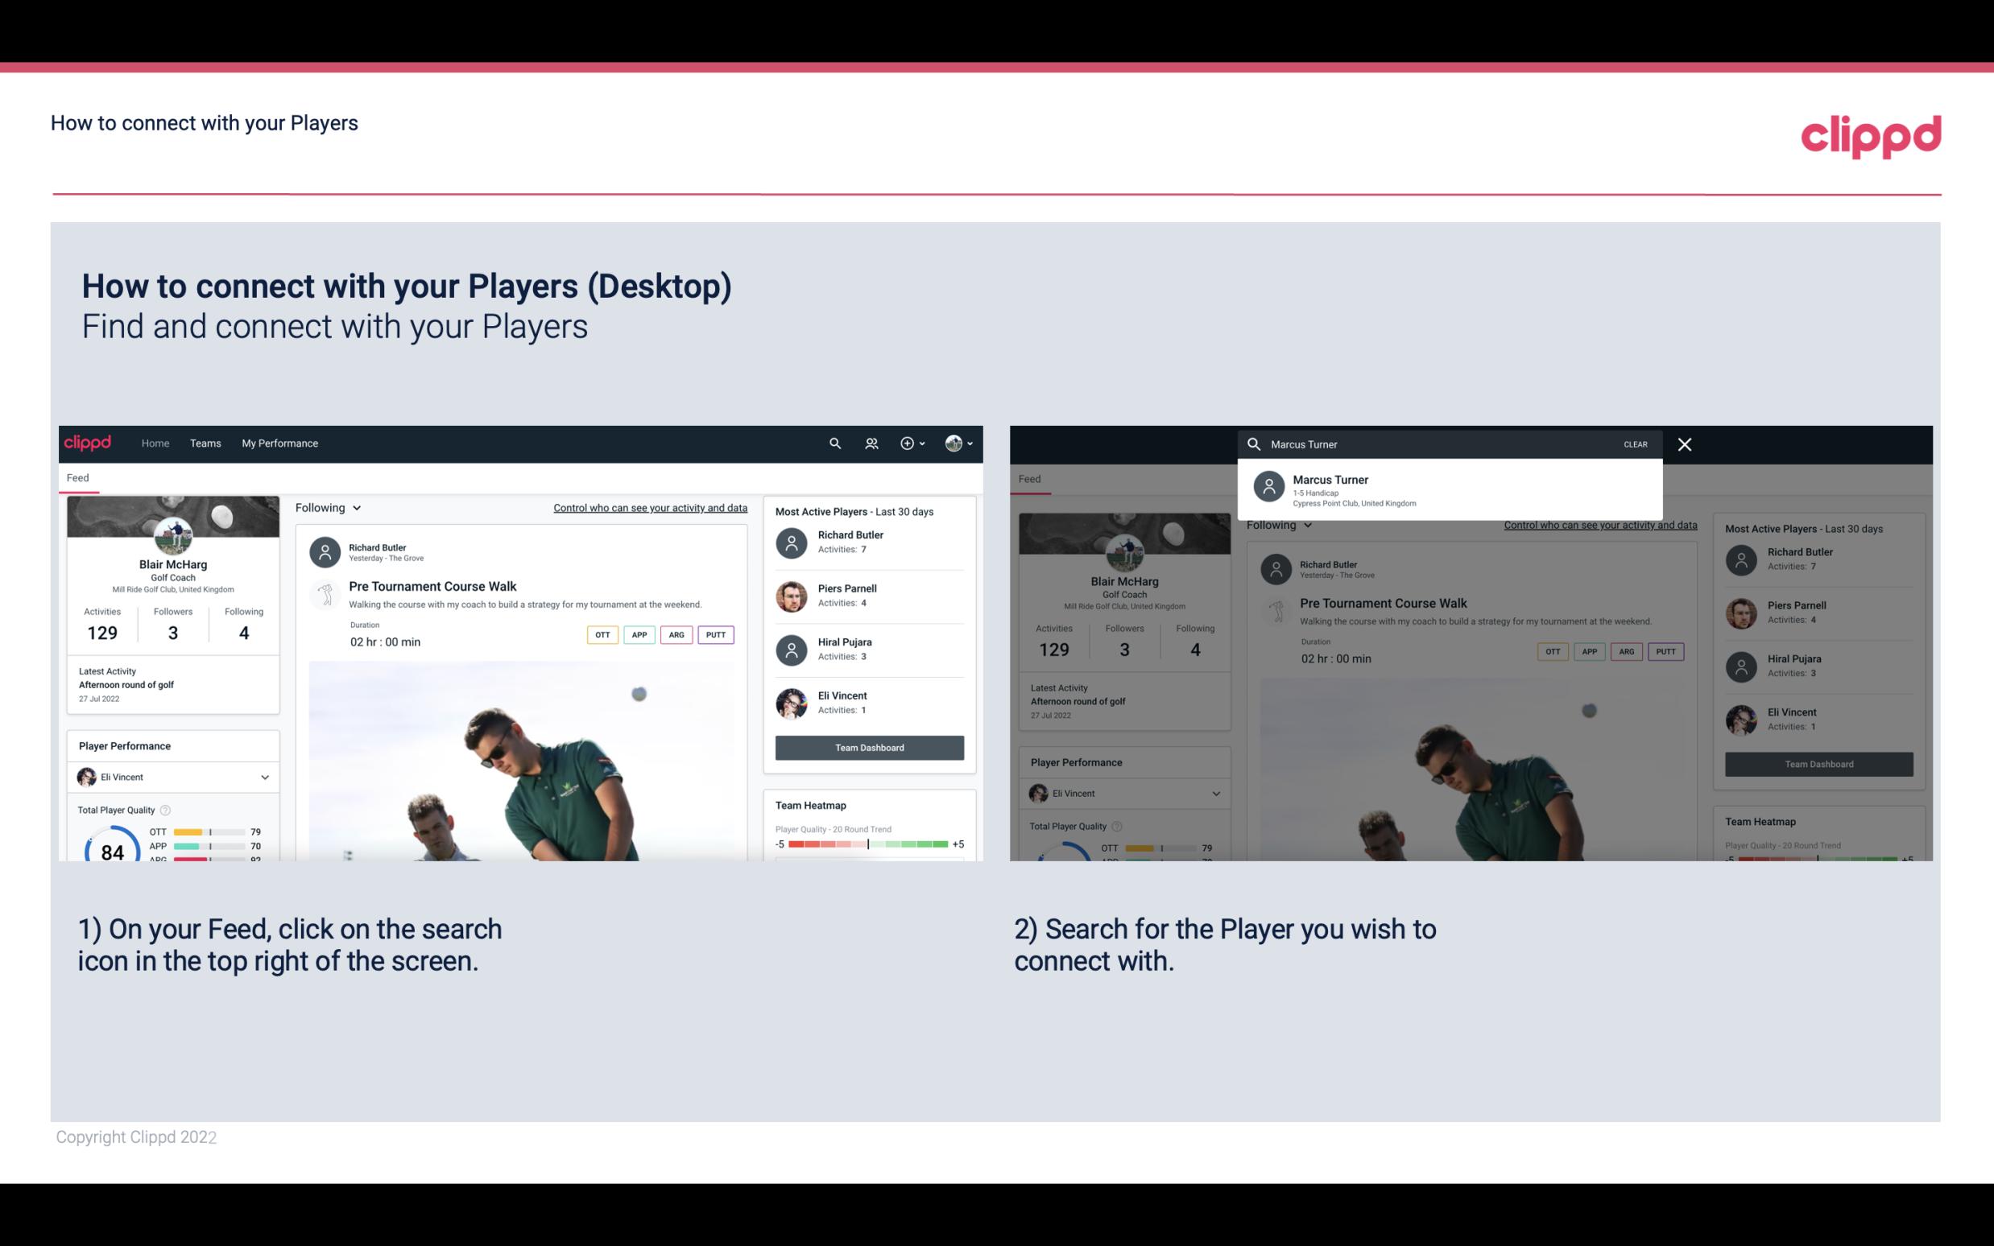Click the Team Dashboard button
The width and height of the screenshot is (1994, 1246).
tap(868, 745)
